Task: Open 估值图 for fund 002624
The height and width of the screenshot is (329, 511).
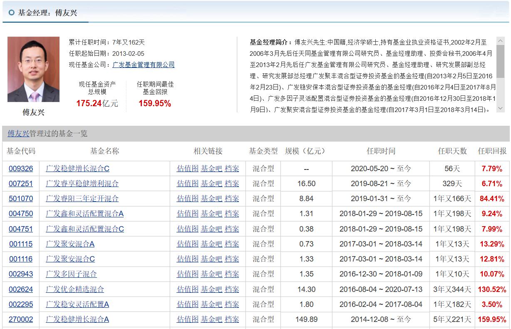Action: [x=188, y=289]
